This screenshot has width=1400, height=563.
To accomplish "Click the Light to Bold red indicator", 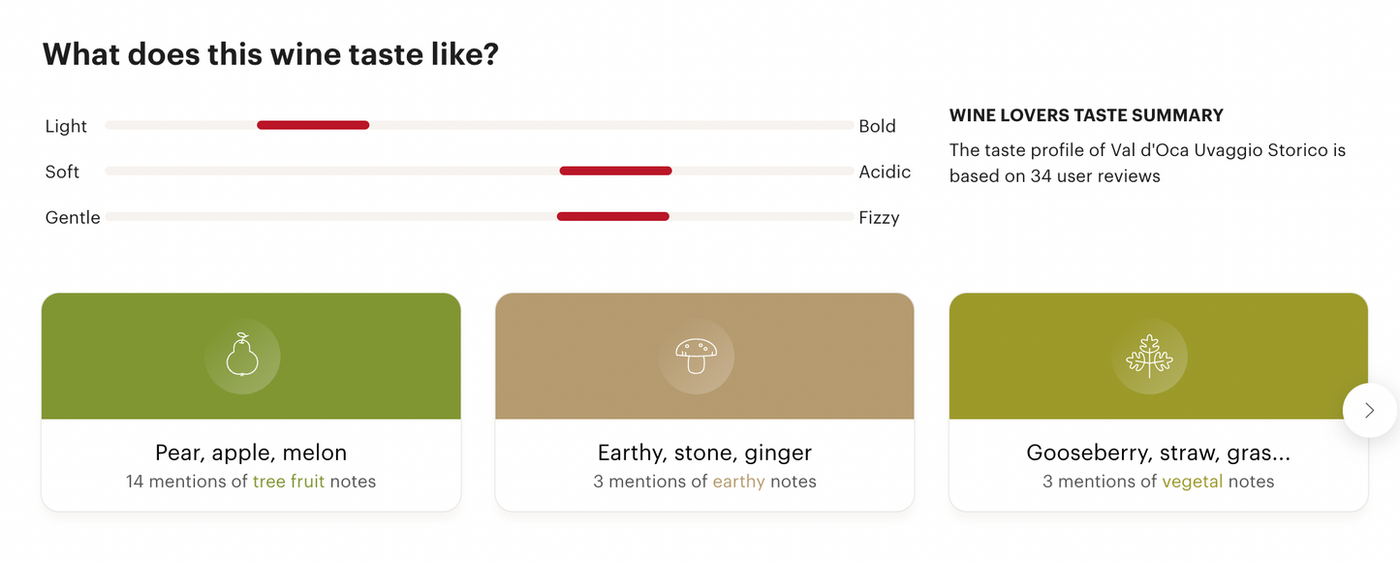I will pyautogui.click(x=313, y=125).
